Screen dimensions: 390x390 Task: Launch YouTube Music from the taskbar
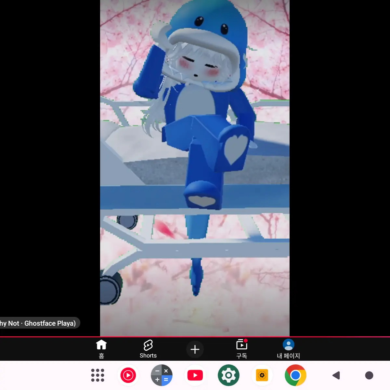(x=128, y=375)
